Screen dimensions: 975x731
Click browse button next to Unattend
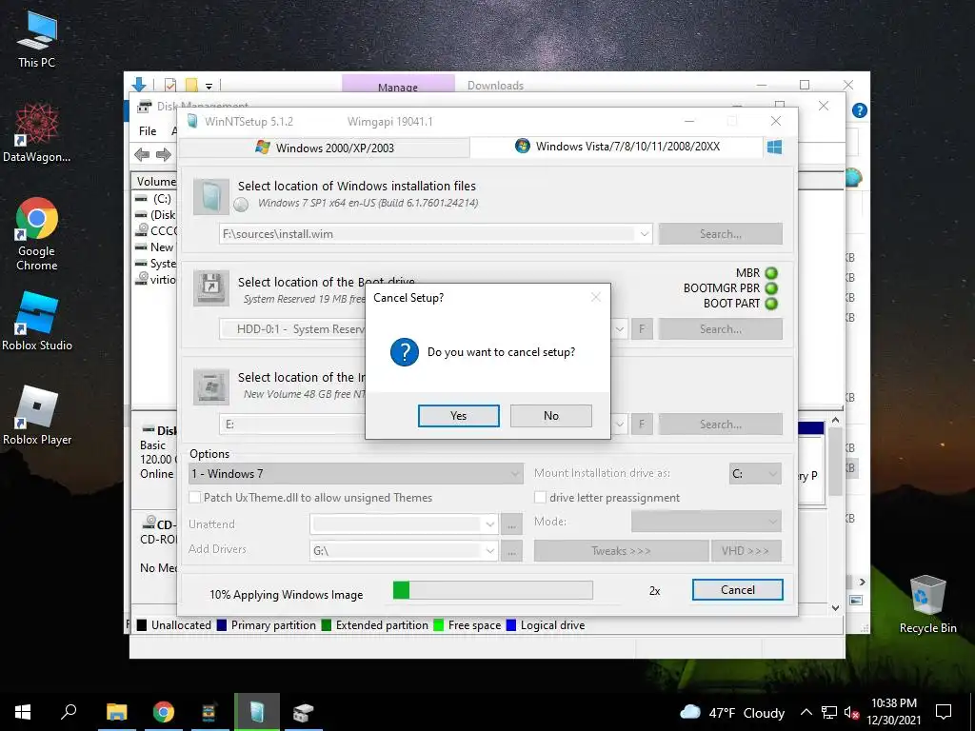511,524
